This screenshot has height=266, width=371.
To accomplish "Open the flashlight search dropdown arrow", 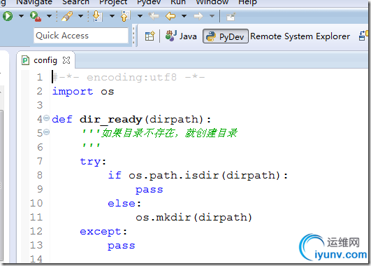I will point(80,16).
